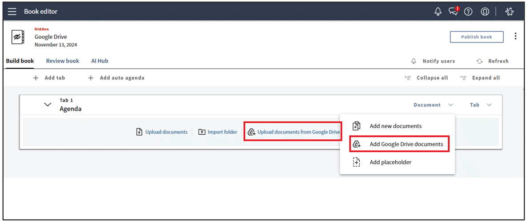Viewport: 526px width, 222px height.
Task: Collapse all tabs
Action: tap(426, 78)
